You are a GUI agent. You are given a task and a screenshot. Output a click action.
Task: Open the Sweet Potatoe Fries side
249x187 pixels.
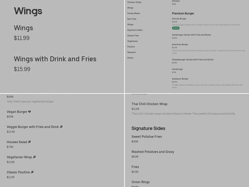click(147, 137)
